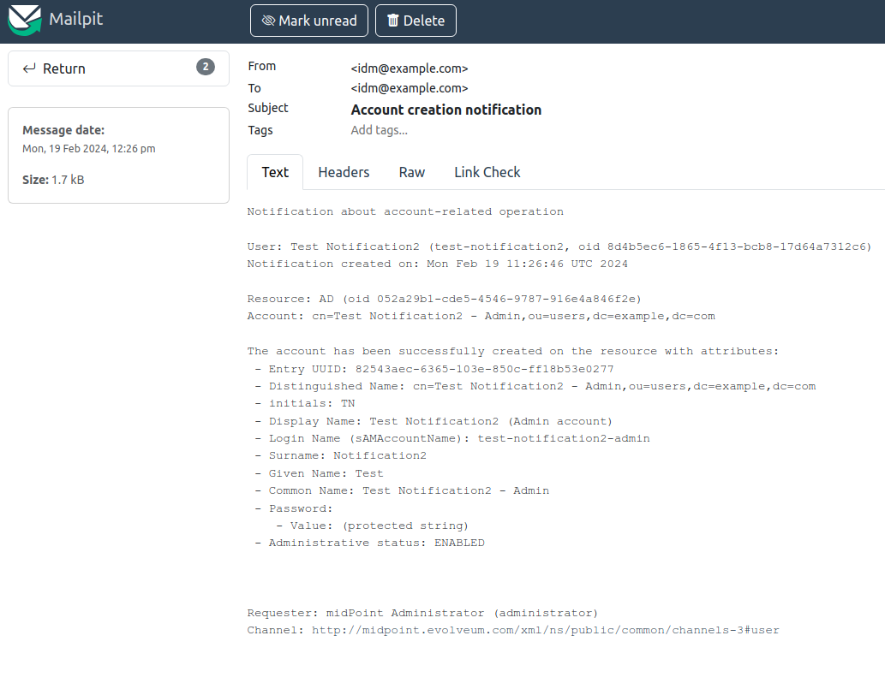Return to the inbox list
This screenshot has height=695, width=885.
[64, 68]
